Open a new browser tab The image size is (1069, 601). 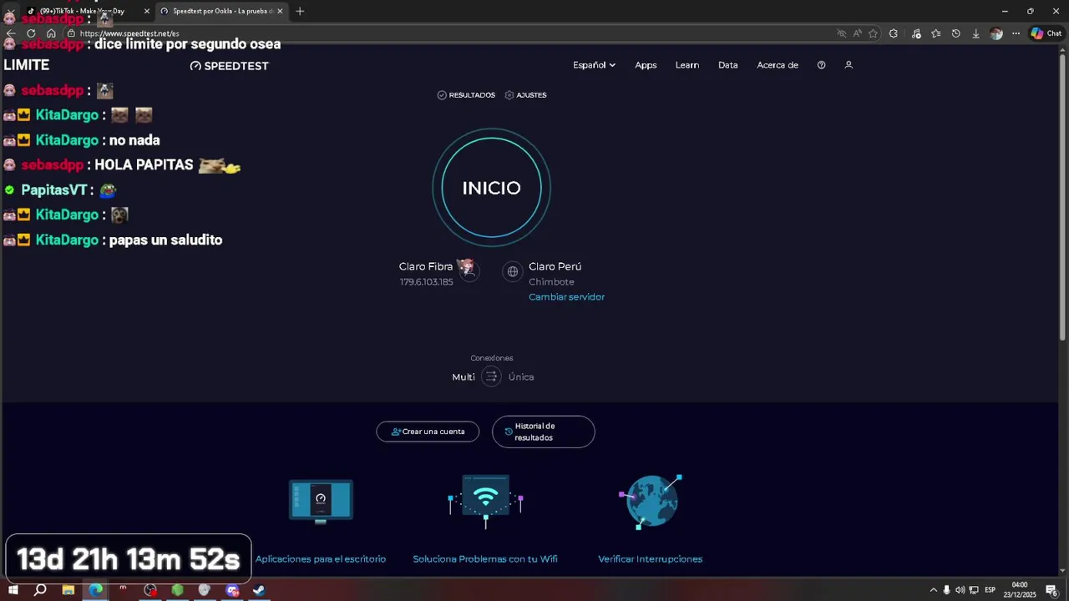coord(300,11)
